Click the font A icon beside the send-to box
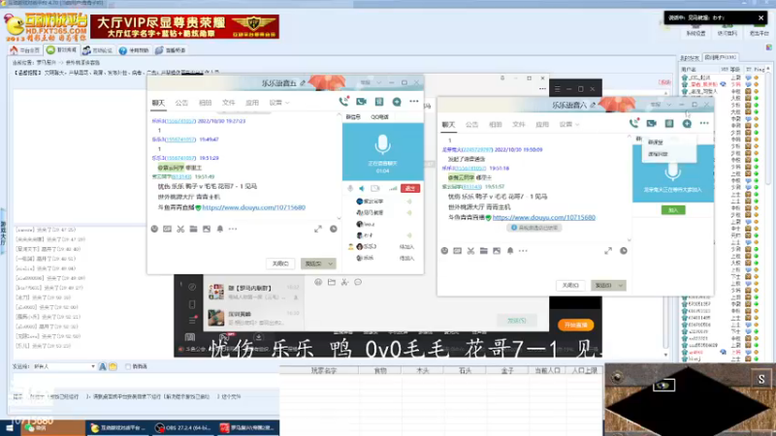776x436 pixels. (x=103, y=366)
